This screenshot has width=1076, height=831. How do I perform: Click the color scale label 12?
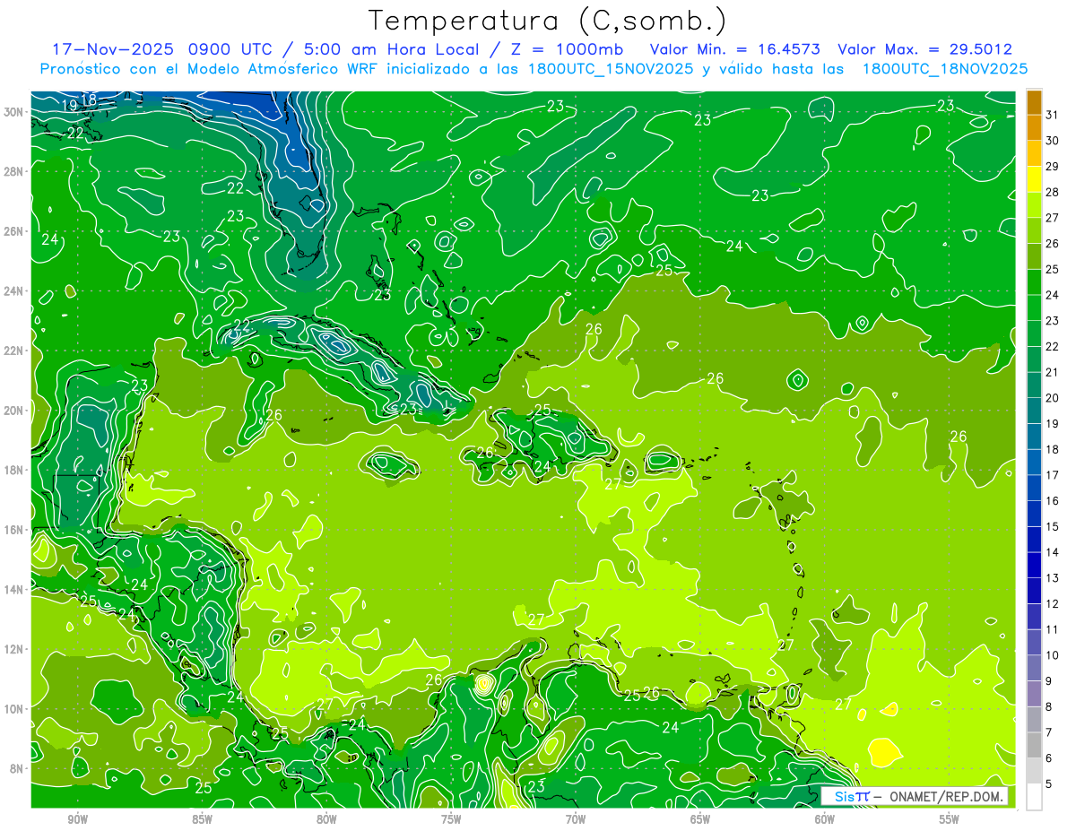pos(1052,603)
